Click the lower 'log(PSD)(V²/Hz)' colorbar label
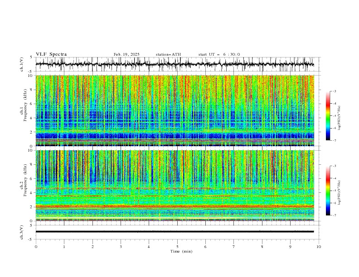 [x=339, y=192]
